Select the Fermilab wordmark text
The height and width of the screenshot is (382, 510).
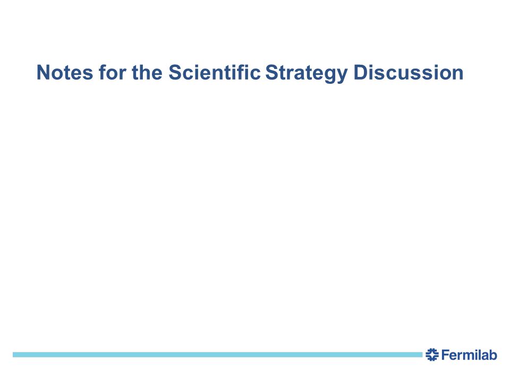coord(469,355)
